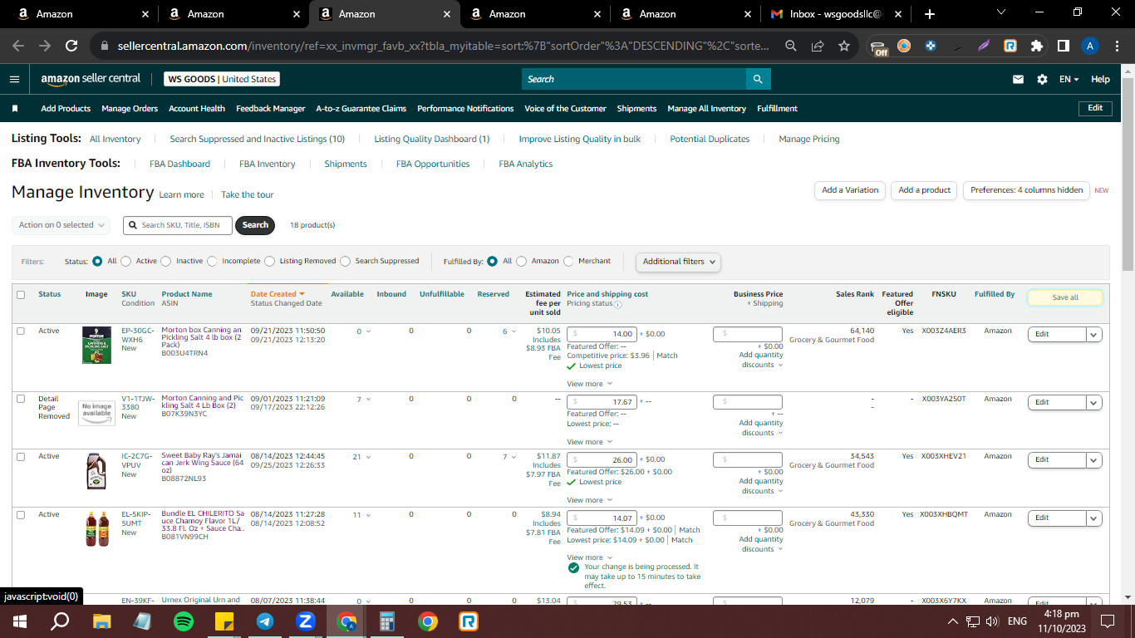Click Add a Variation button
The width and height of the screenshot is (1135, 638).
pos(850,190)
